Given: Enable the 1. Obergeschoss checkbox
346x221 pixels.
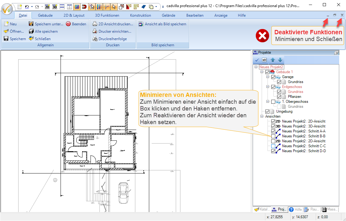Looking at the screenshot, I should (x=273, y=102).
